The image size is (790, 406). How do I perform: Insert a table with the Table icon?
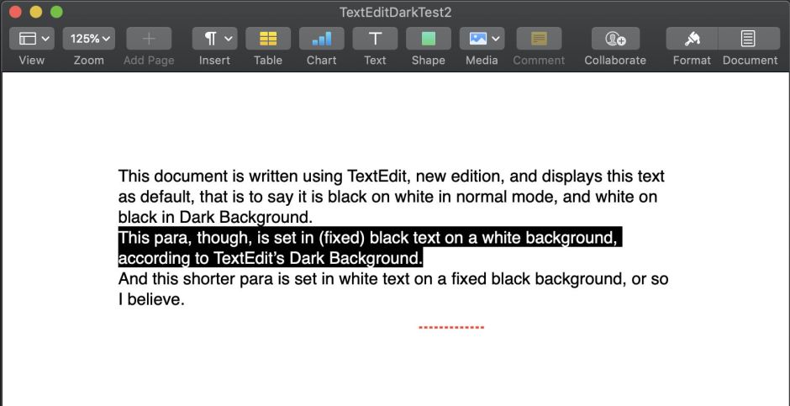(268, 39)
